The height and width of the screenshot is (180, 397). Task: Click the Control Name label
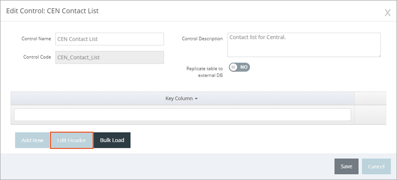click(x=36, y=39)
